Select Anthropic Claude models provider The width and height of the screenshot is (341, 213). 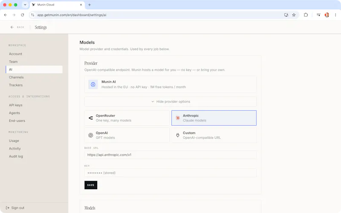[214, 118]
